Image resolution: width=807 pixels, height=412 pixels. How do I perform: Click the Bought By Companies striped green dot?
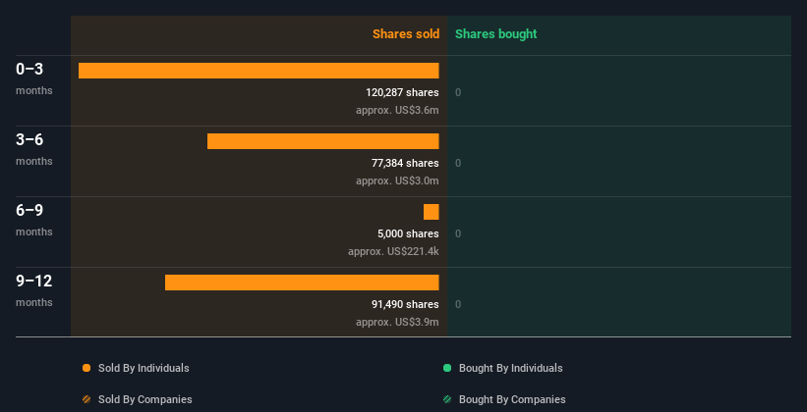pyautogui.click(x=447, y=399)
